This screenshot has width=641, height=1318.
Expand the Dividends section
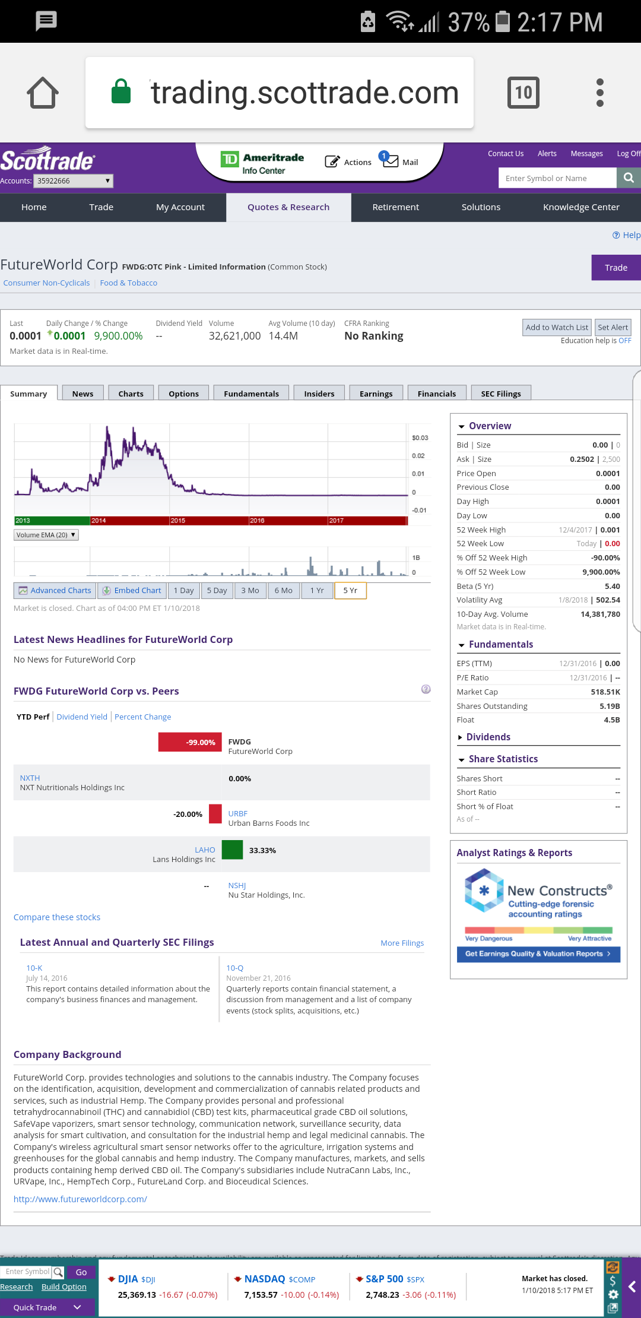[488, 737]
